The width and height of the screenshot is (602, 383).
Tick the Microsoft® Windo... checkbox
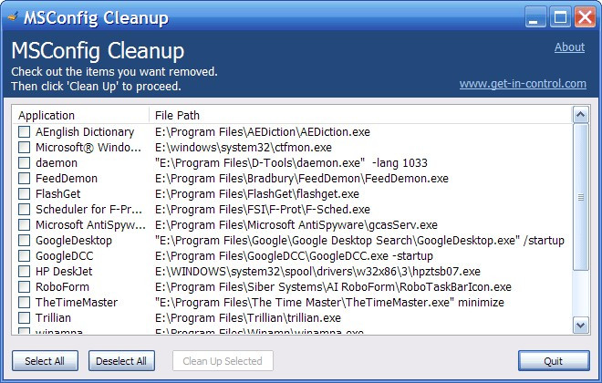pyautogui.click(x=25, y=148)
